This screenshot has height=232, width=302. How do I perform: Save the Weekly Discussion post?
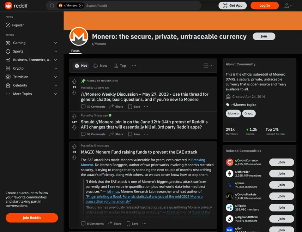point(134,106)
